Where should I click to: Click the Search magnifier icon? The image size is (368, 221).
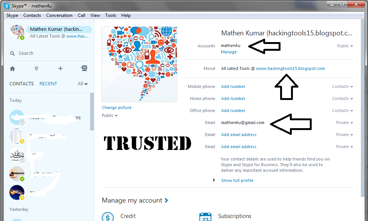click(x=12, y=53)
